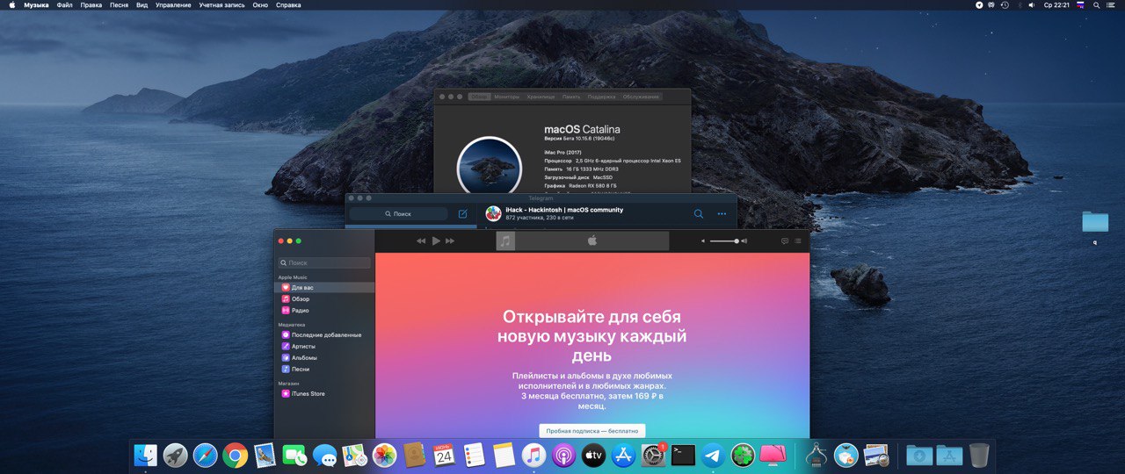Launch Safari from the Dock
The width and height of the screenshot is (1125, 474).
click(x=205, y=455)
